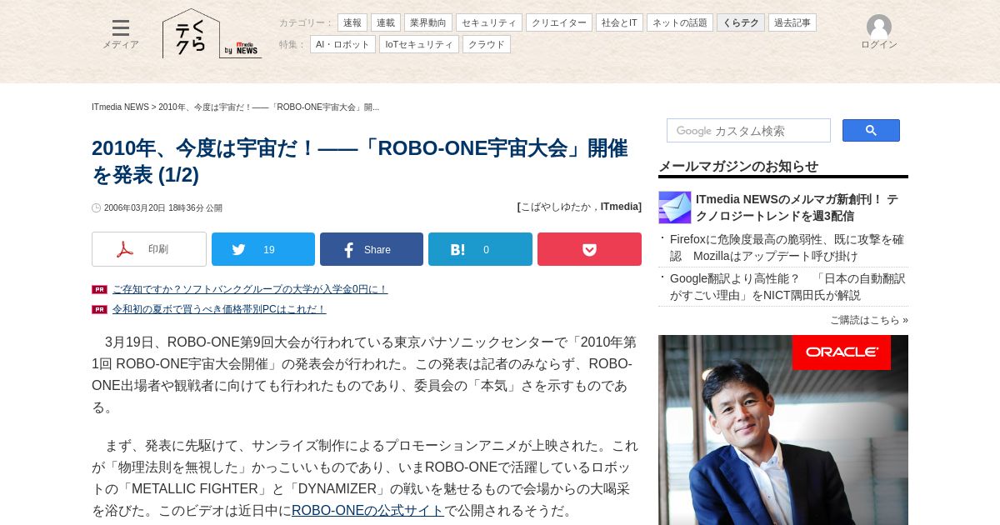Click the PDF print icon
Screen dimensions: 1000x525
coord(125,249)
